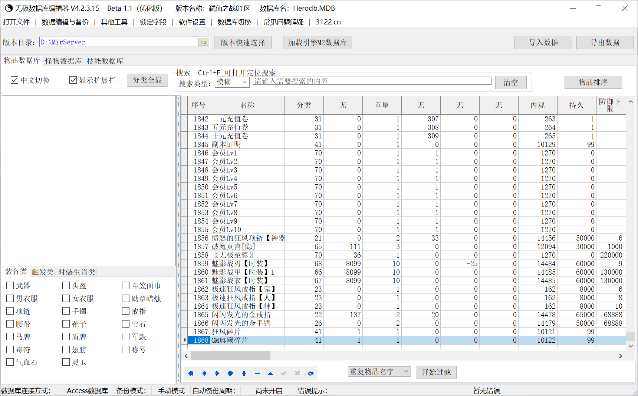Click 加载引擎M2数据库 button
Screen dimensions: 638x396
point(318,43)
